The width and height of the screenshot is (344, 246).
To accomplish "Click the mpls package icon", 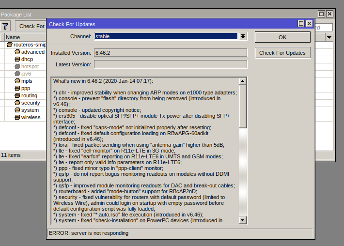I will click(17, 81).
